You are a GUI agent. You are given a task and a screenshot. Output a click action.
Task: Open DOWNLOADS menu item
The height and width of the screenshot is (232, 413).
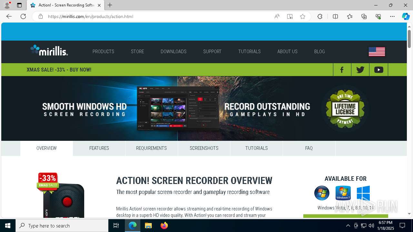pyautogui.click(x=174, y=52)
